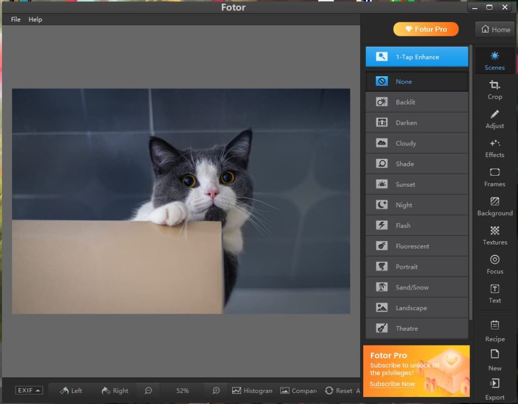Rotate image Left

[x=71, y=390]
